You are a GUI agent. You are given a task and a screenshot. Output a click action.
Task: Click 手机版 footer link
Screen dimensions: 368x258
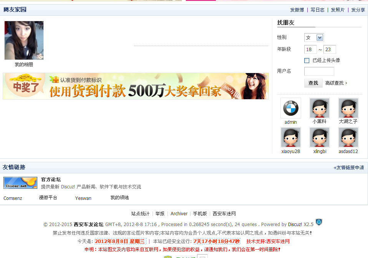(x=200, y=214)
